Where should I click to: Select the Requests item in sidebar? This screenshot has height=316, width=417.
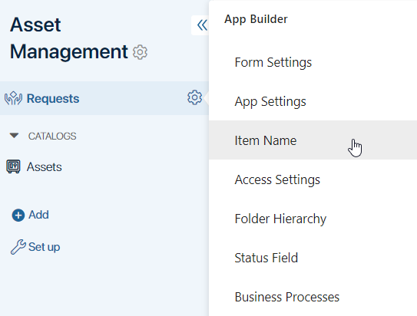pyautogui.click(x=104, y=98)
